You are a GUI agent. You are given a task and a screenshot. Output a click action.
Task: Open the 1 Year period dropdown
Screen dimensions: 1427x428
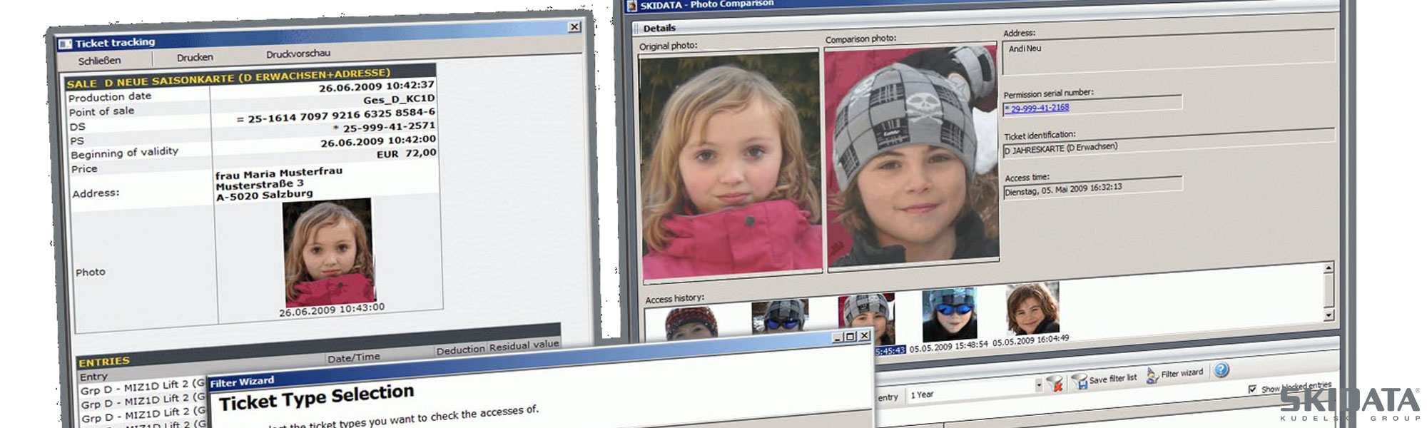1039,385
